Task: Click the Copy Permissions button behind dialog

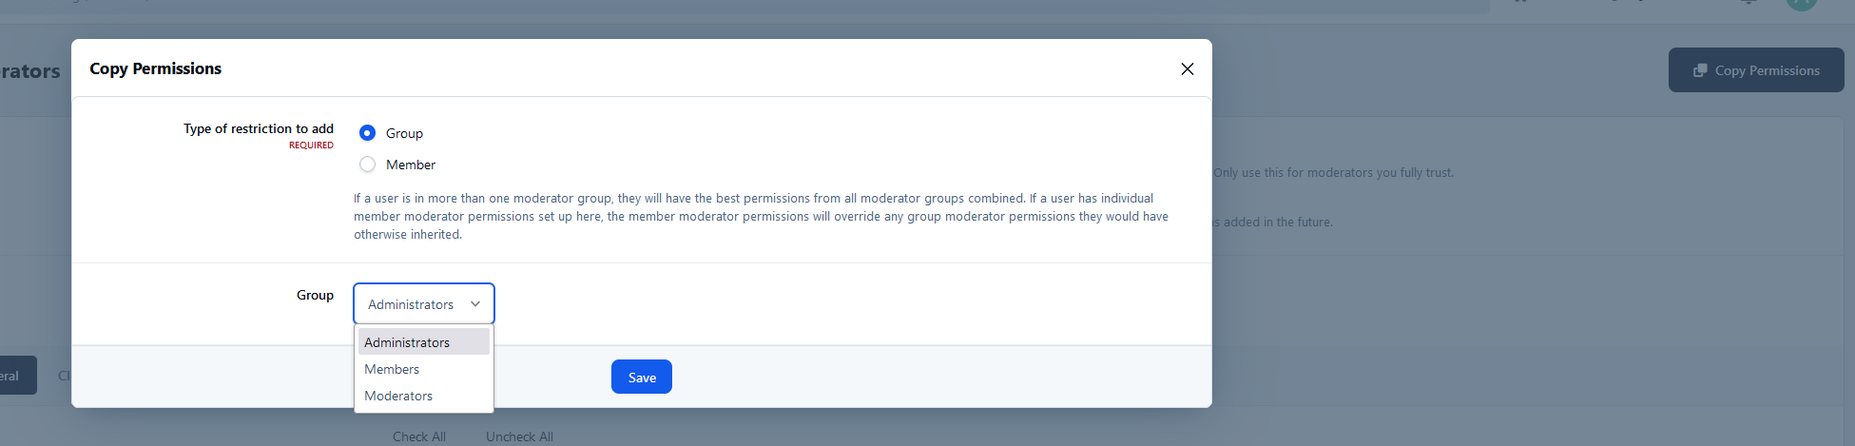Action: pos(1755,70)
